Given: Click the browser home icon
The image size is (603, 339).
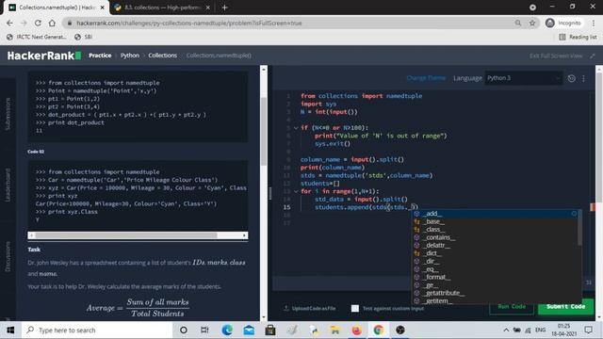Looking at the screenshot, I should 52,23.
